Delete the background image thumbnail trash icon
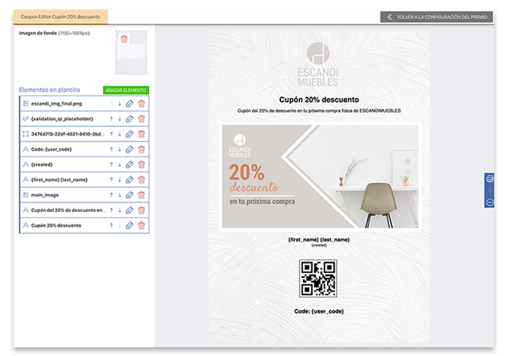 tap(124, 39)
